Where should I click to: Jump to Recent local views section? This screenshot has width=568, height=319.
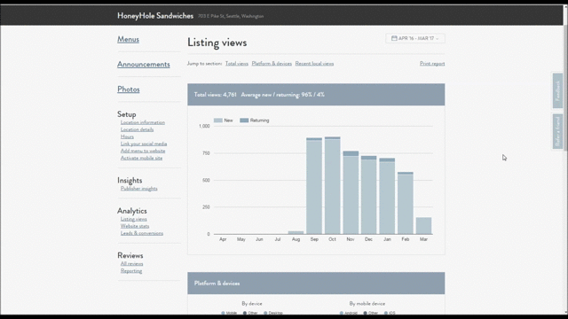click(x=314, y=64)
